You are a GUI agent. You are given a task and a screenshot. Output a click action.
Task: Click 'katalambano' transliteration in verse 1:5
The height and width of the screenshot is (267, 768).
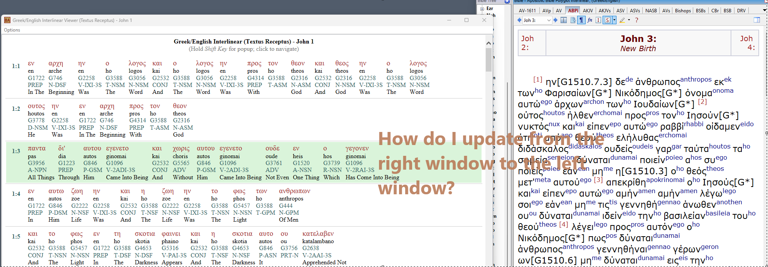pos(318,241)
